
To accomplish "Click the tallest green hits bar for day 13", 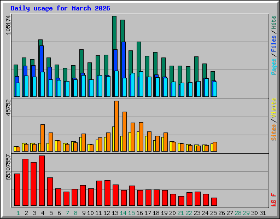I will [x=114, y=33].
